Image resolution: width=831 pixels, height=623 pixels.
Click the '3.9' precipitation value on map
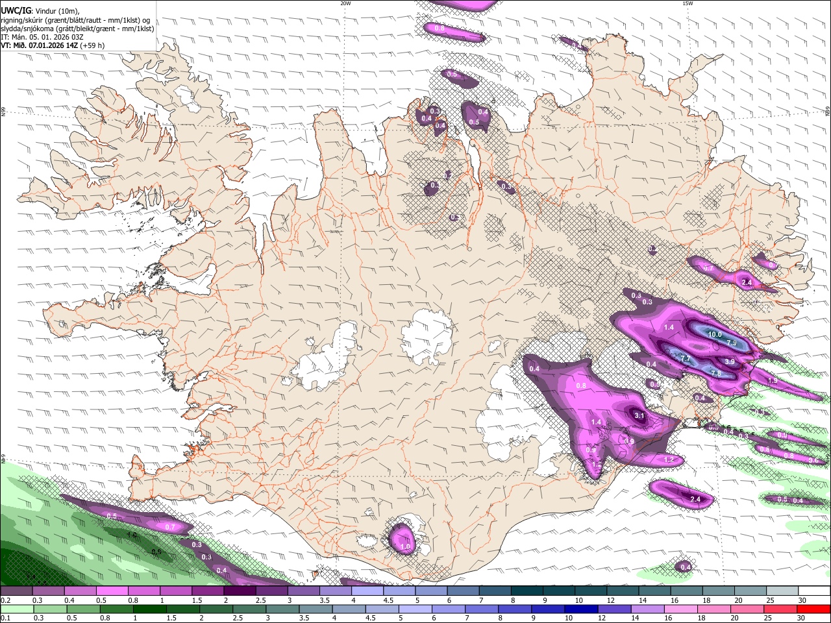pos(730,361)
